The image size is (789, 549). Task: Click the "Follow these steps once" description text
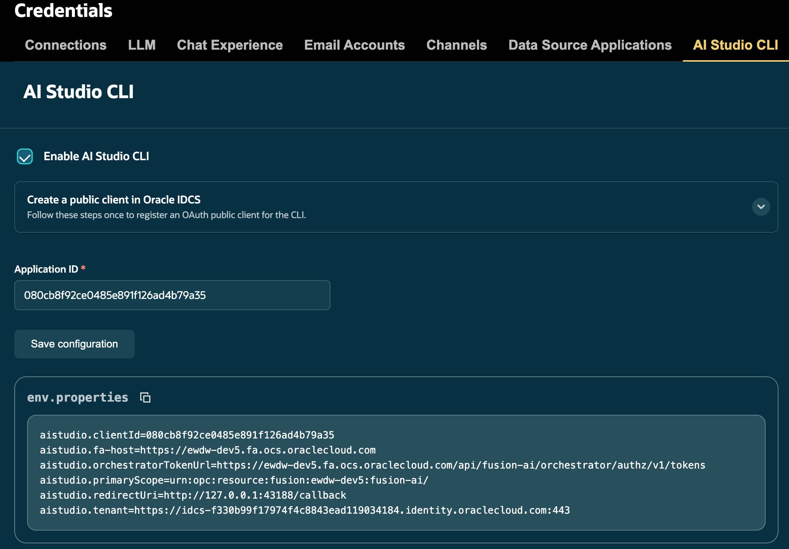(x=166, y=215)
